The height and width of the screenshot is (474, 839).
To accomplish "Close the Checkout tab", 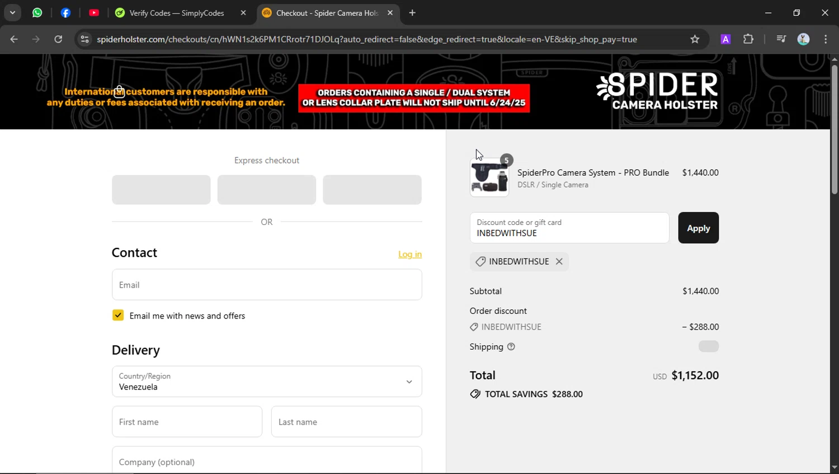I will click(x=390, y=13).
